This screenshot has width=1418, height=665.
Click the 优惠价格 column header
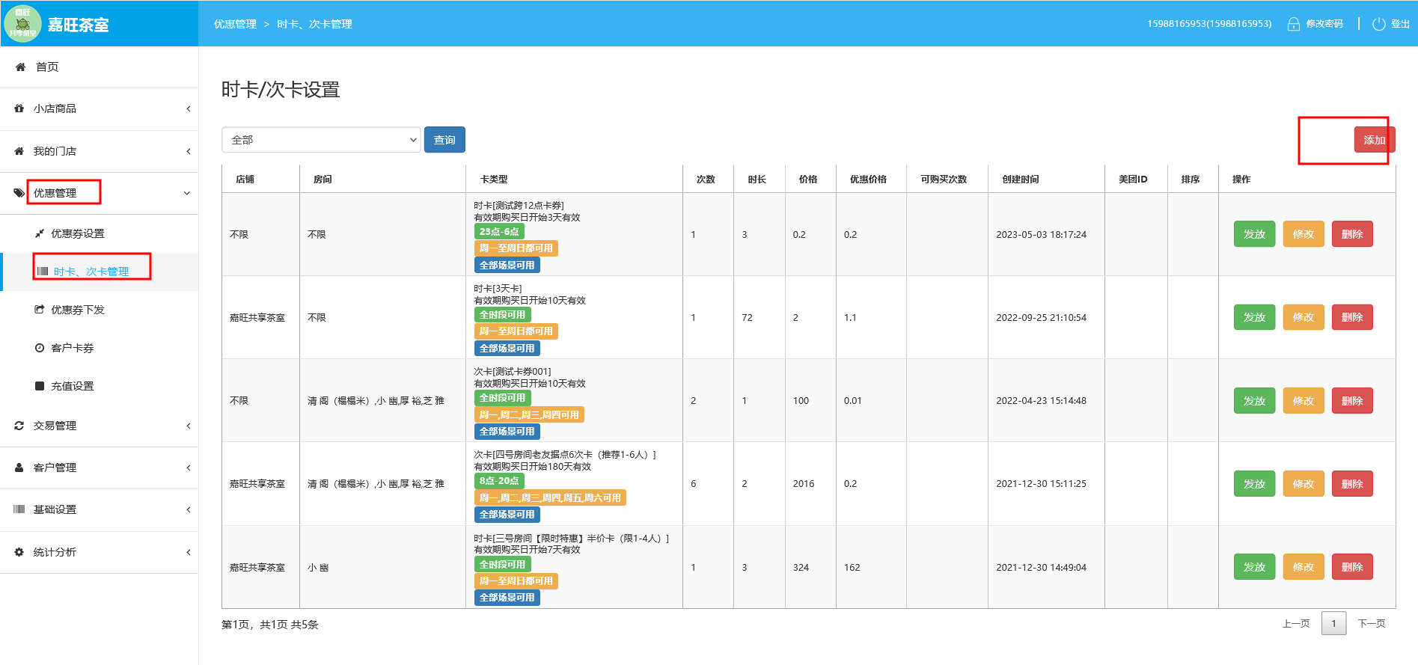click(868, 180)
